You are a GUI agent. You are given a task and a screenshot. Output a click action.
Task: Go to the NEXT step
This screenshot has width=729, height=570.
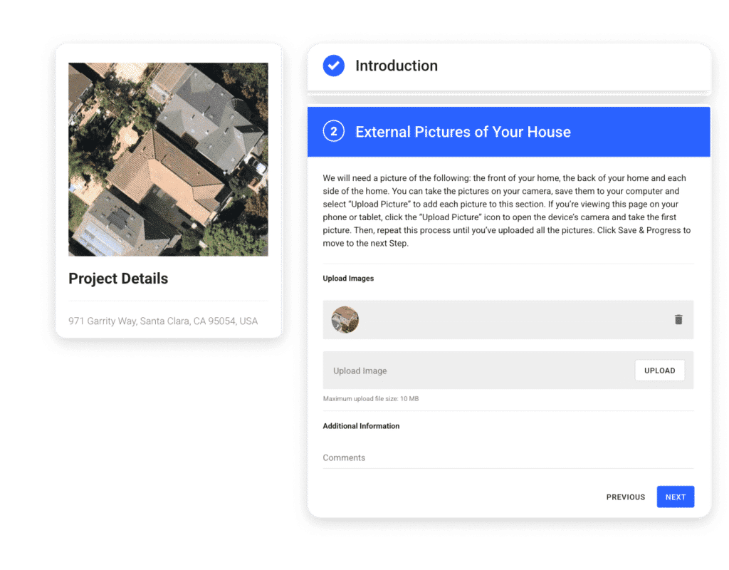(675, 497)
